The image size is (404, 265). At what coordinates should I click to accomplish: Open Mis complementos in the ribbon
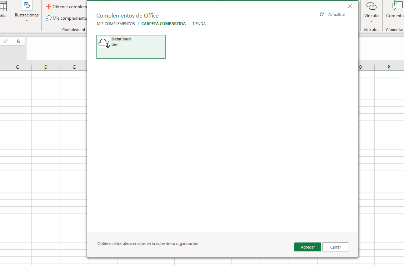66,18
